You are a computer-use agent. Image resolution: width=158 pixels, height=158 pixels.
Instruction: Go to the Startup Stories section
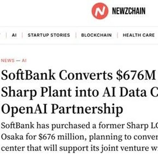pos(49,35)
